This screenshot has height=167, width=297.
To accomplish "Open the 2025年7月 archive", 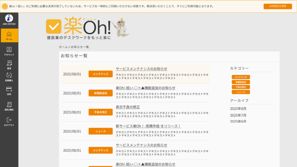I will coord(238,115).
